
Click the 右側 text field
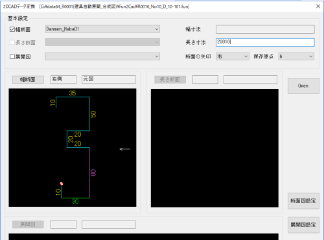64,79
